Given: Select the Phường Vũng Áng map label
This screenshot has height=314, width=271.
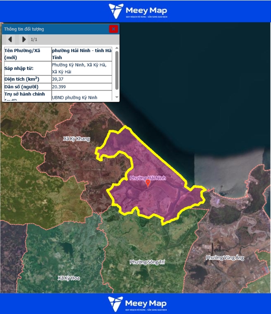Looking at the screenshot, I should (x=225, y=258).
